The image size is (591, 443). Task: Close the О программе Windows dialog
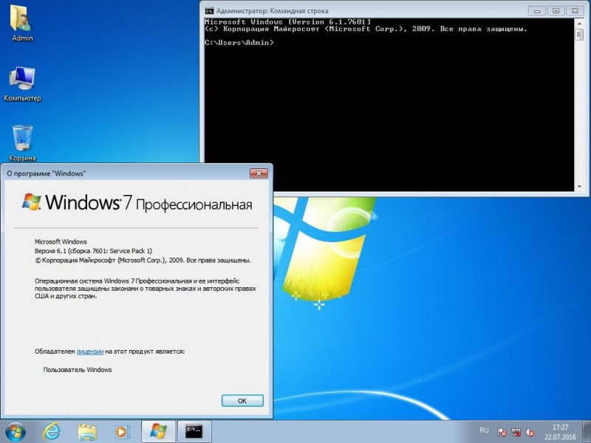[x=259, y=174]
